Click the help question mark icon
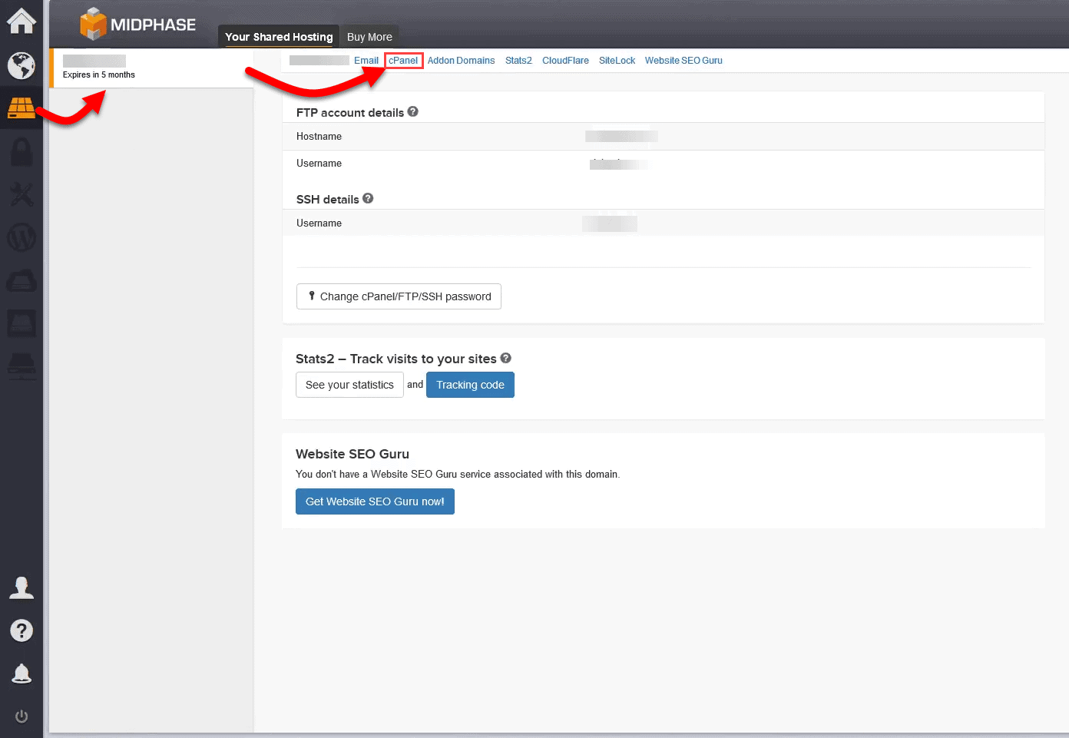The image size is (1069, 738). coord(21,630)
